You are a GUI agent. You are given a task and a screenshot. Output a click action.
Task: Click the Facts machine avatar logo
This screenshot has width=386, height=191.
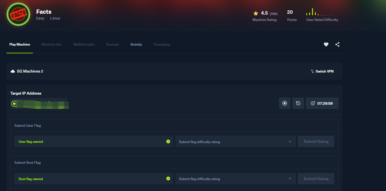coord(18,14)
